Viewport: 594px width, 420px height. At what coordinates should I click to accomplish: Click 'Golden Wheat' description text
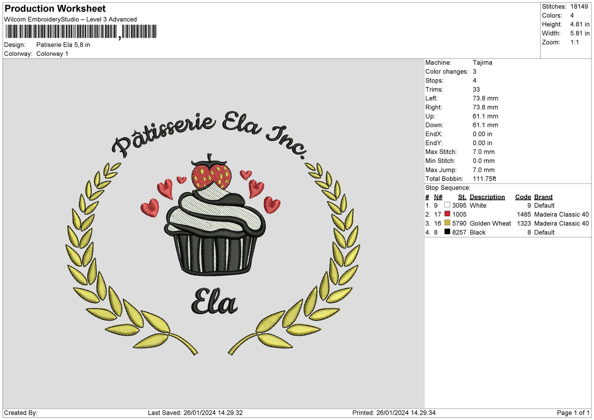[490, 223]
